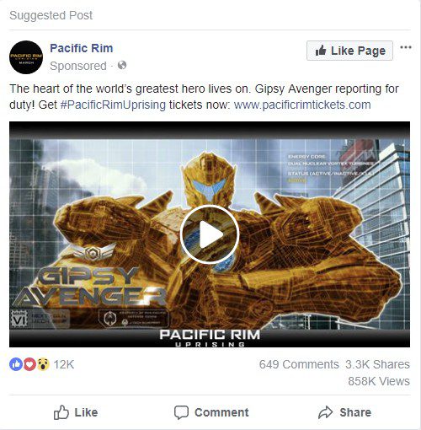Click the globe public audience icon
The image size is (421, 430).
point(122,66)
